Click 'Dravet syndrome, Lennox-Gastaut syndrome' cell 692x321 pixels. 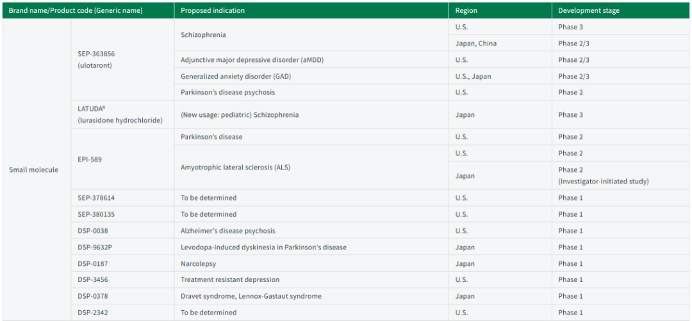[251, 296]
